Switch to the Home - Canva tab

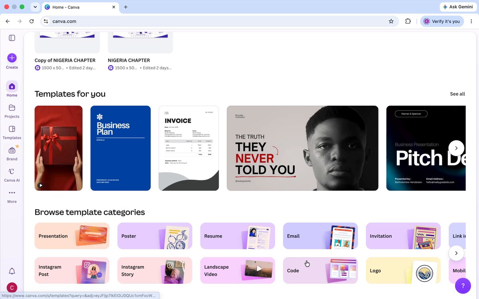(x=80, y=7)
